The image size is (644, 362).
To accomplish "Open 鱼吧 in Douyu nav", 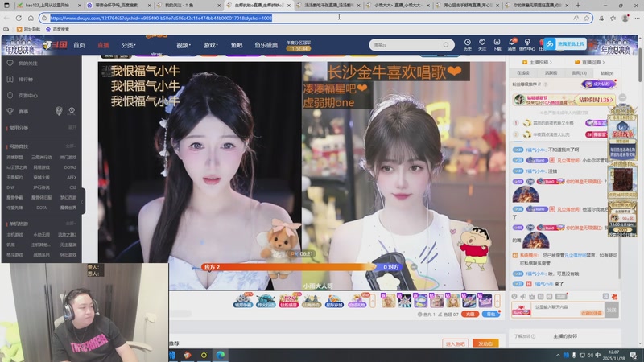I will (x=237, y=45).
